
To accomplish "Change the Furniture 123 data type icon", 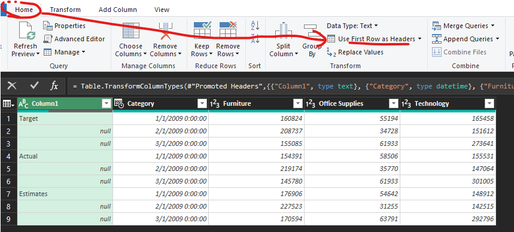I will point(215,104).
